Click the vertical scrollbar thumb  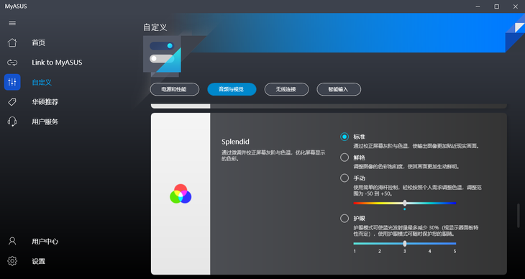(x=519, y=215)
